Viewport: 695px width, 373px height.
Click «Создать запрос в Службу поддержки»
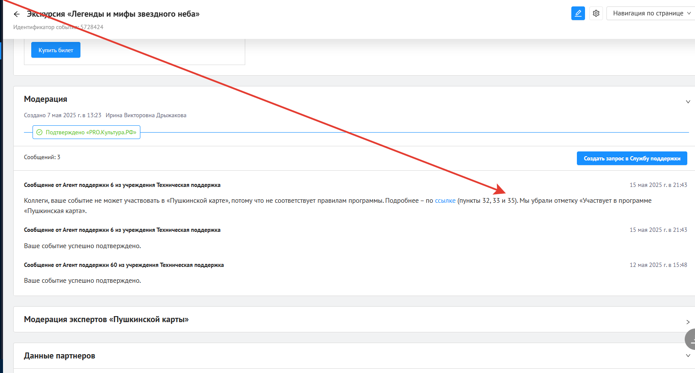[632, 158]
